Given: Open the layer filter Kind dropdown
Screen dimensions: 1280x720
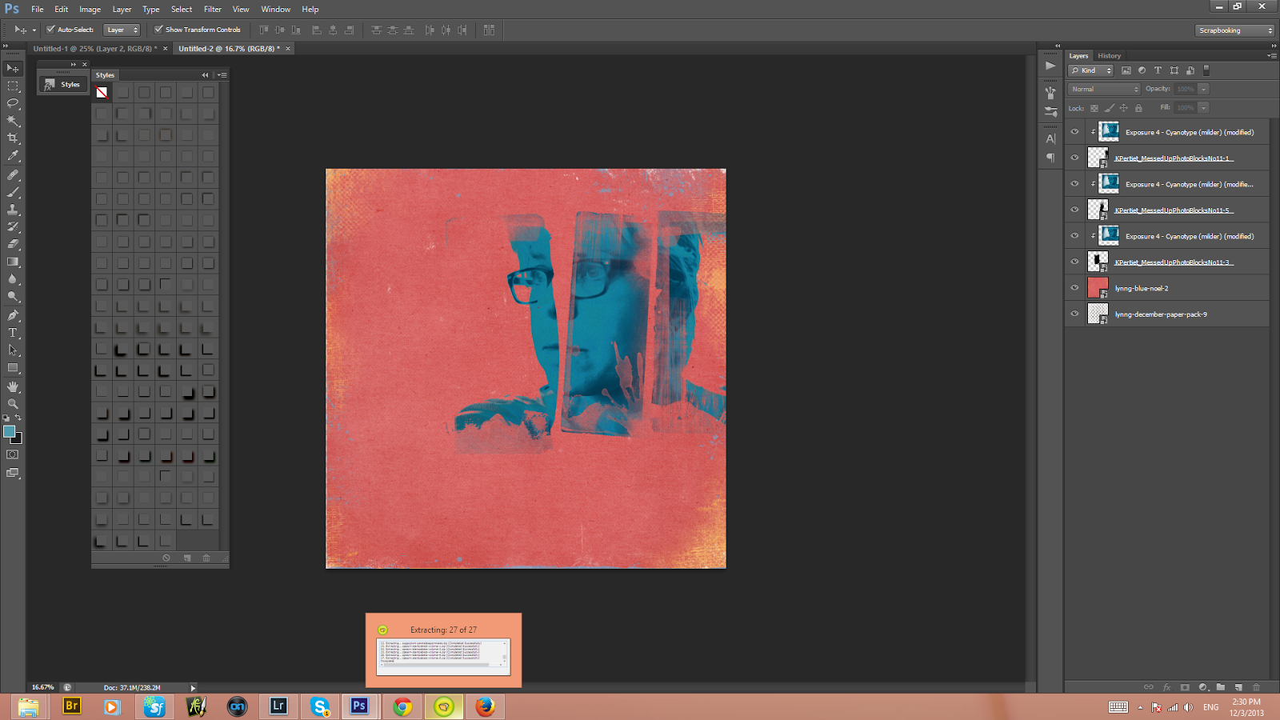Looking at the screenshot, I should 1090,70.
